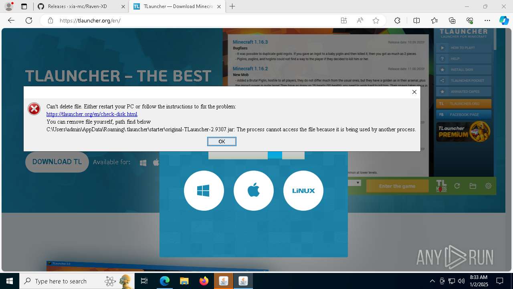Image resolution: width=513 pixels, height=289 pixels.
Task: Open Task View
Action: (145, 281)
